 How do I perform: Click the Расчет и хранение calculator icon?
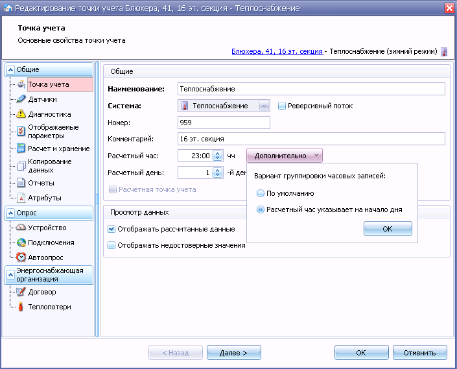[21, 149]
